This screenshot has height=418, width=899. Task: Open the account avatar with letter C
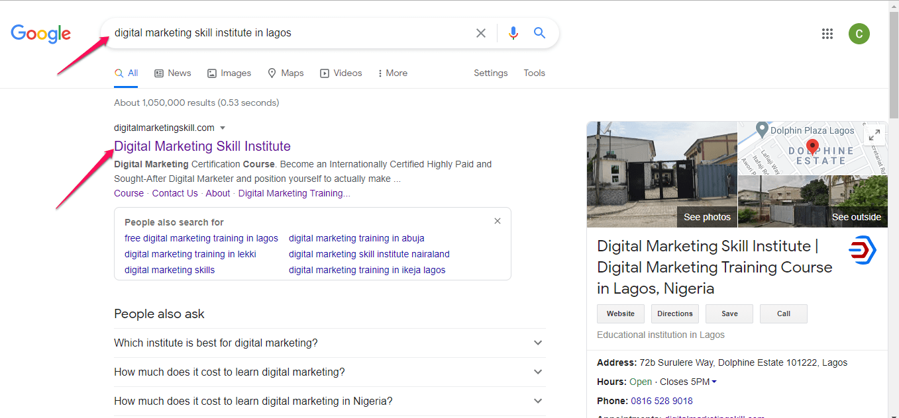[859, 34]
